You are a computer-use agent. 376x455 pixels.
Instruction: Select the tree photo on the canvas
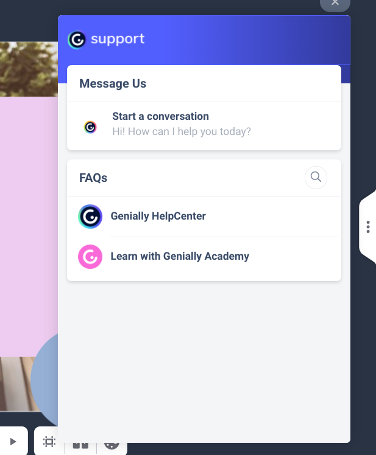[29, 69]
